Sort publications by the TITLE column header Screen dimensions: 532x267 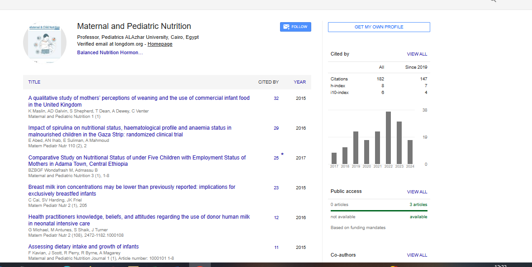coord(34,82)
